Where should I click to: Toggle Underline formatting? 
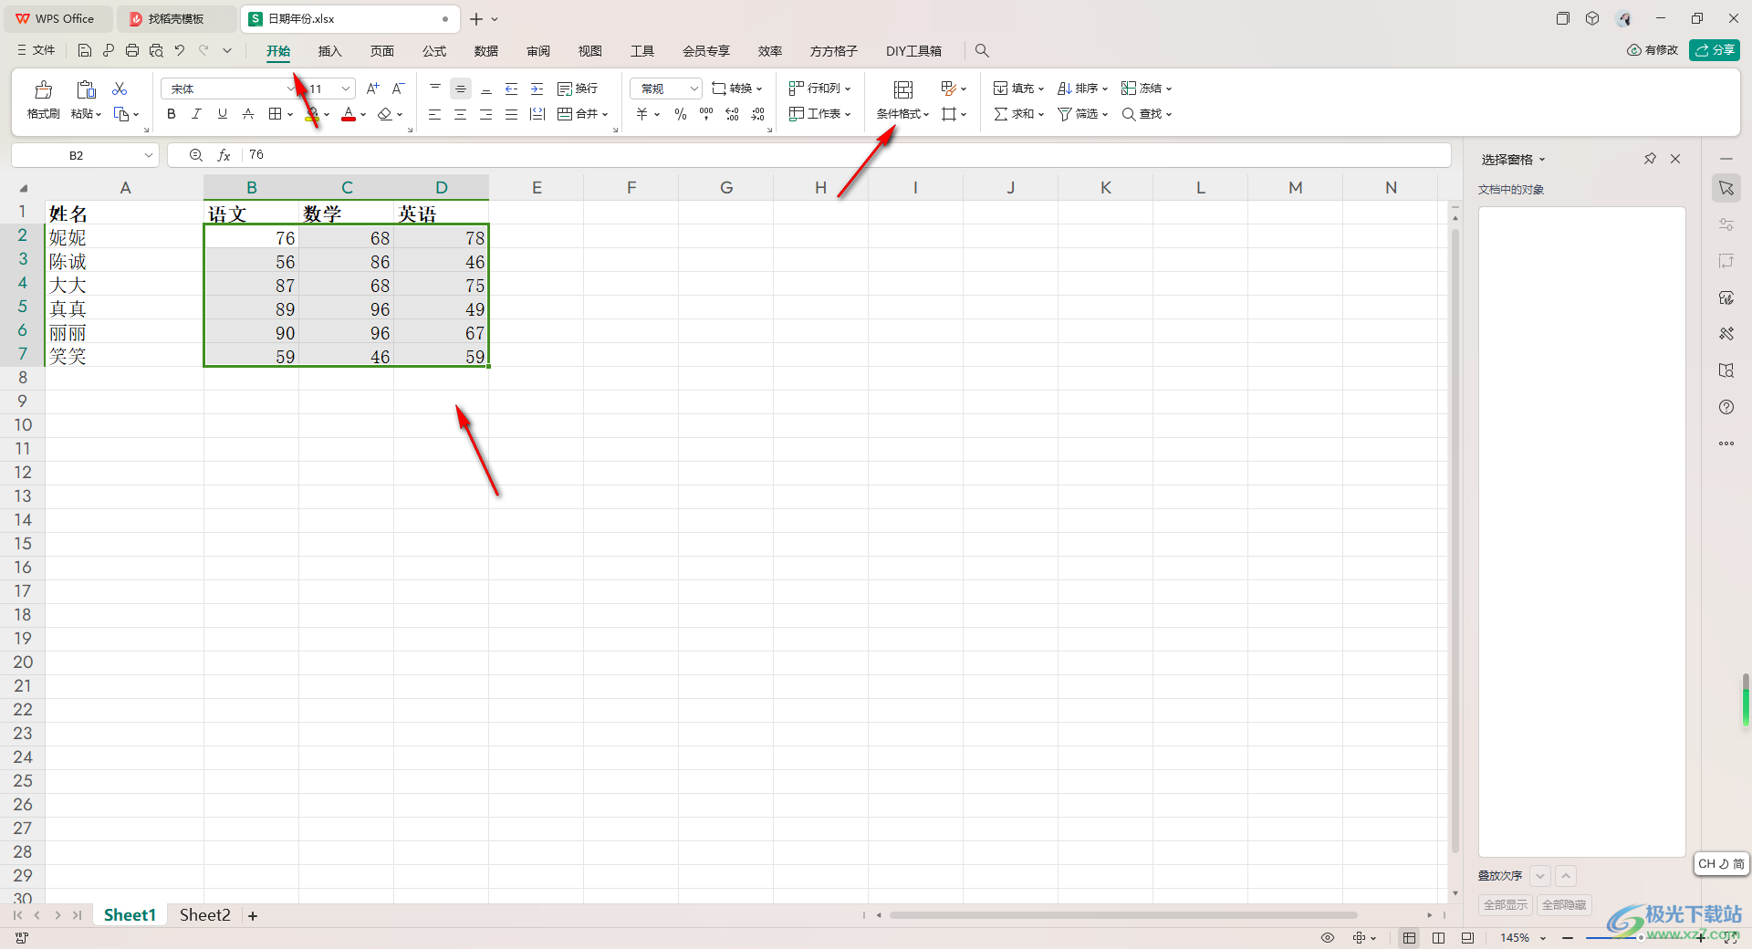click(x=223, y=114)
